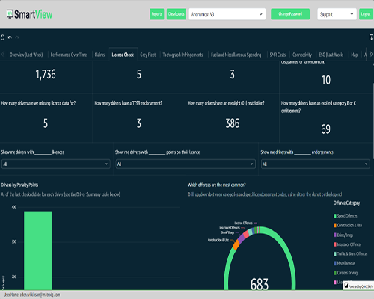The height and width of the screenshot is (299, 374).
Task: Click the Offence Category legend heading
Action: coord(346,203)
